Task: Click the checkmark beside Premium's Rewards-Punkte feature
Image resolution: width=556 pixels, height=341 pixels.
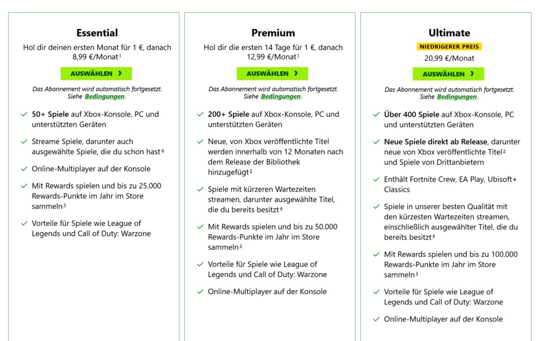Action: (199, 227)
